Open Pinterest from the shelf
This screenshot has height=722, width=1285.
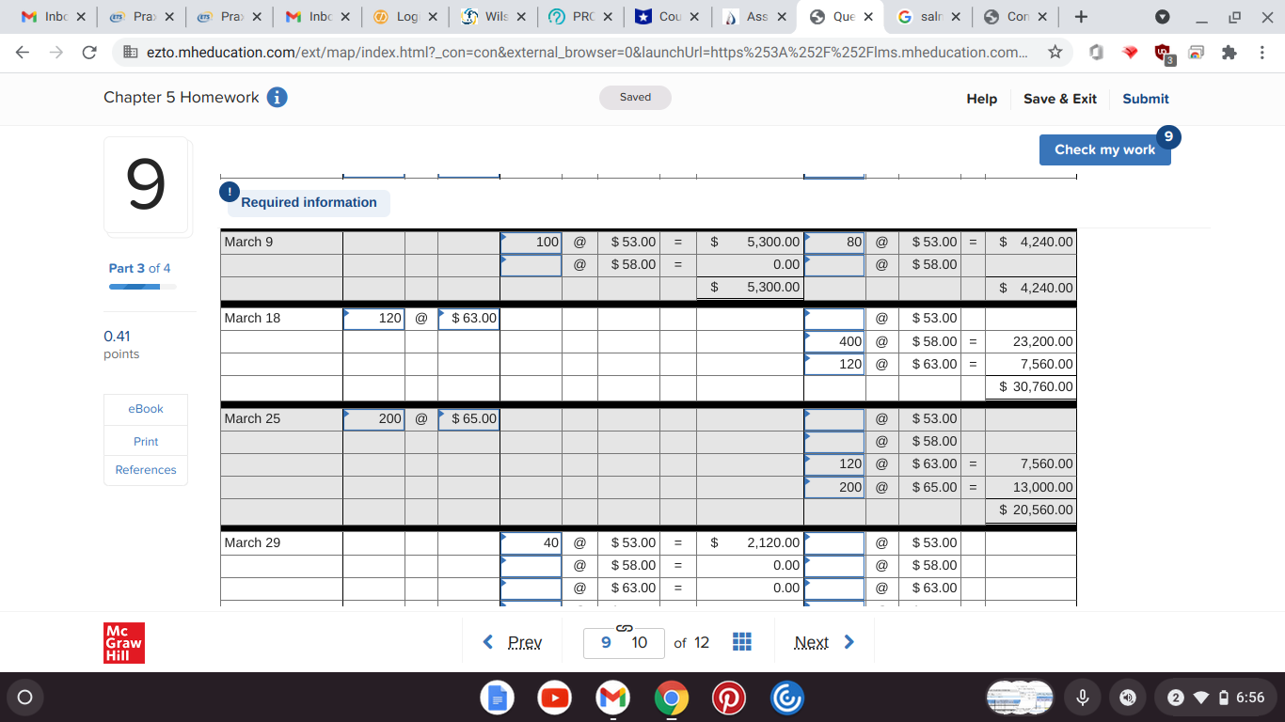click(727, 698)
